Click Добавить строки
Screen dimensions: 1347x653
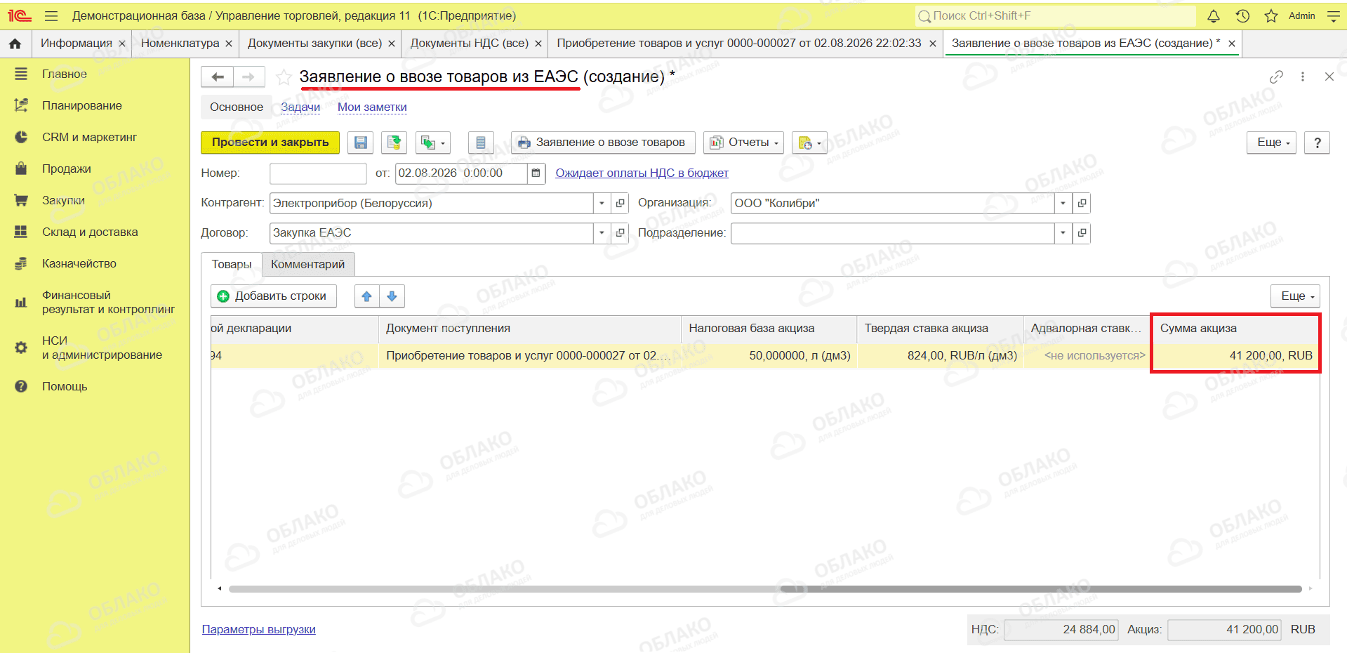point(274,296)
